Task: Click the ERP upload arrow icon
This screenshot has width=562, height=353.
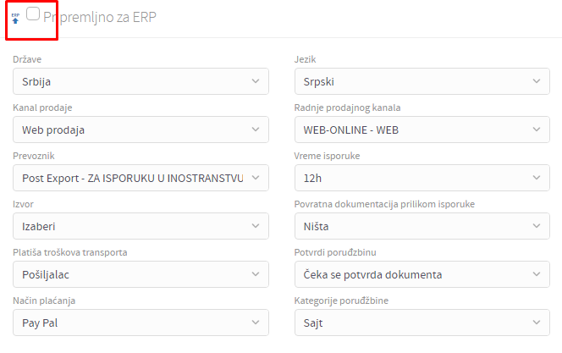Action: coord(15,17)
